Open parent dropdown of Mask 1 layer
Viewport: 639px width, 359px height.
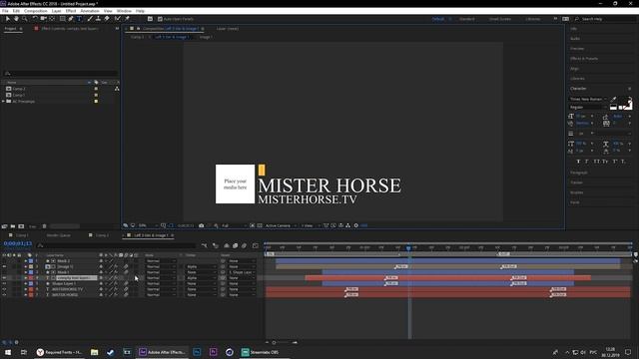point(241,272)
